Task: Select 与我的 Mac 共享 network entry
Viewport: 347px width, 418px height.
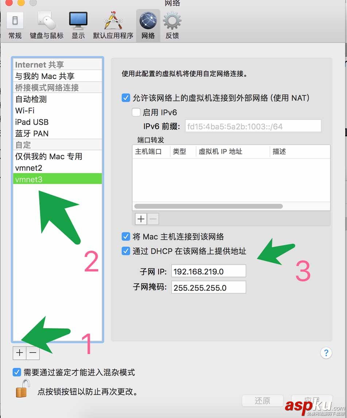Action: [x=58, y=76]
